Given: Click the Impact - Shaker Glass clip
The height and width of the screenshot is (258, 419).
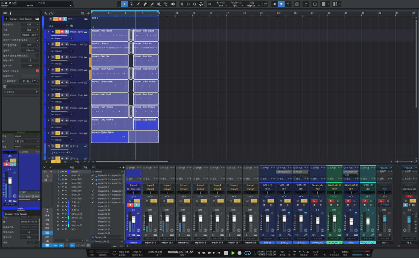Looking at the screenshot, I should [110, 137].
